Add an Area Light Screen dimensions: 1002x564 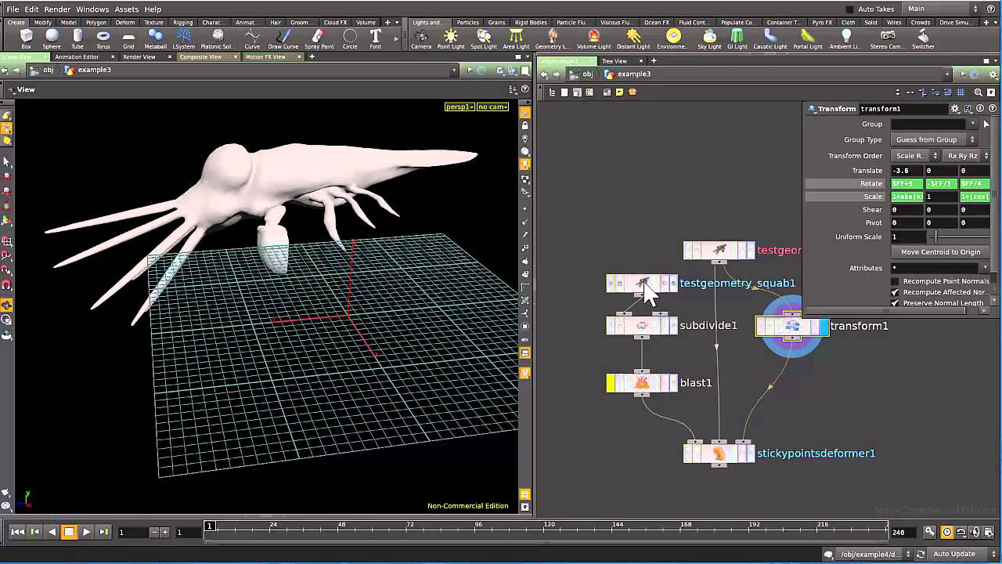(x=516, y=39)
